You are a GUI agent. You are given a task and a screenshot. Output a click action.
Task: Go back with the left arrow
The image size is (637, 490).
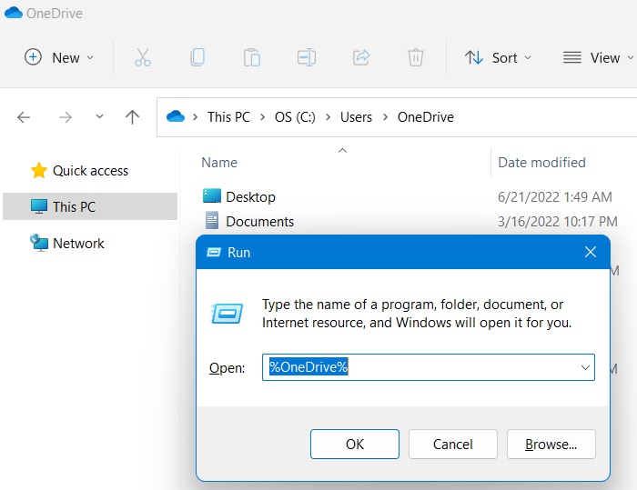click(24, 117)
